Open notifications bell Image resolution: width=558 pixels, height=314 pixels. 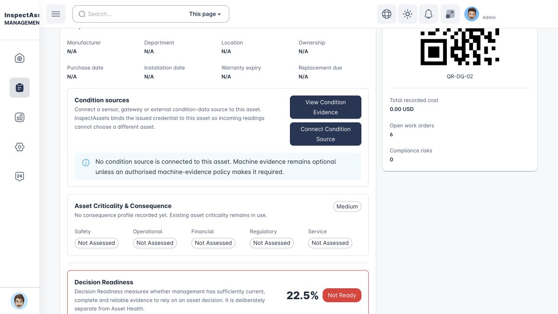pos(429,14)
